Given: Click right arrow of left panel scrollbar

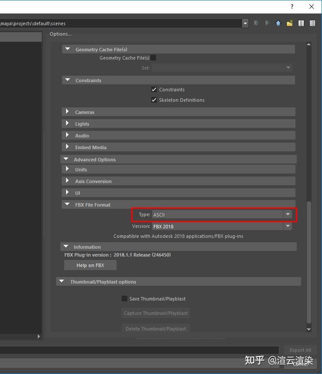Looking at the screenshot, I should coord(39,336).
